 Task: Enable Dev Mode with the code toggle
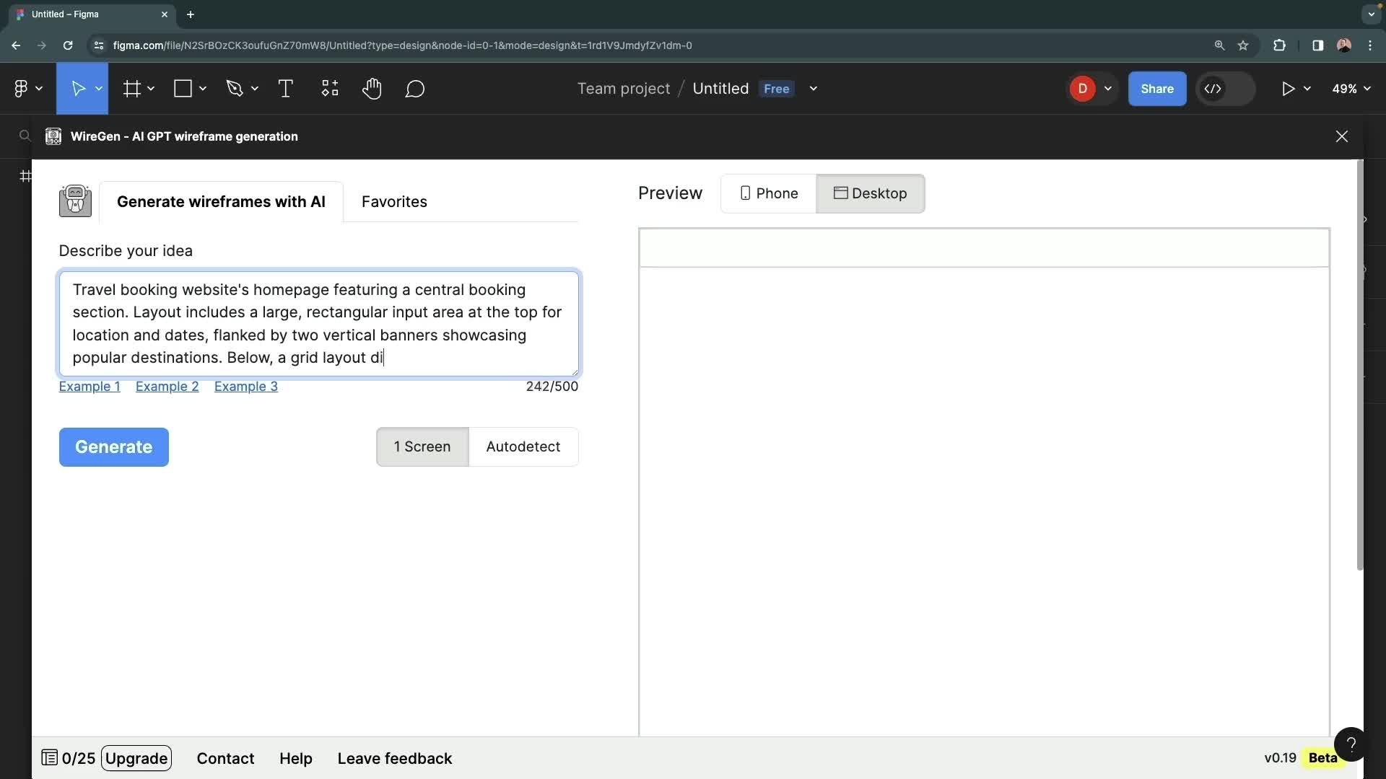pyautogui.click(x=1215, y=88)
